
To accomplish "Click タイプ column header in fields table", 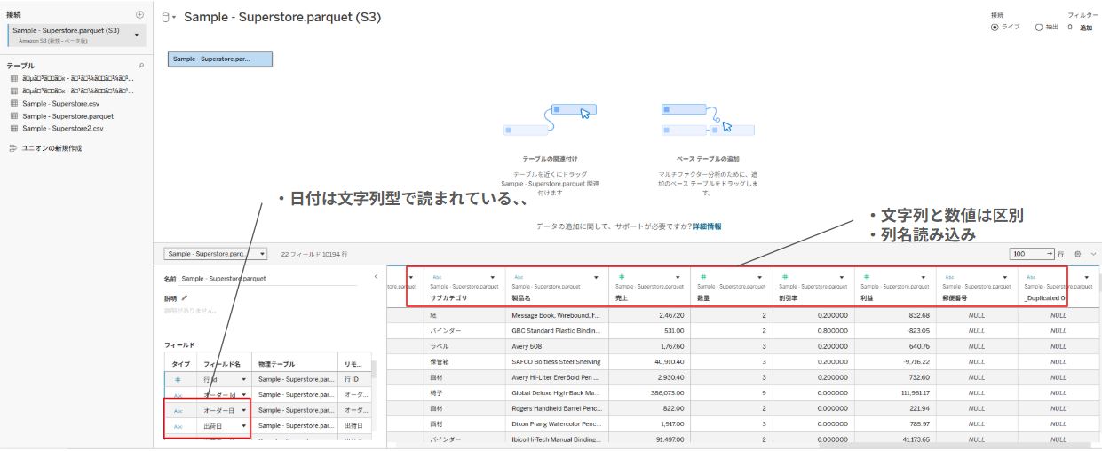I will click(x=180, y=363).
